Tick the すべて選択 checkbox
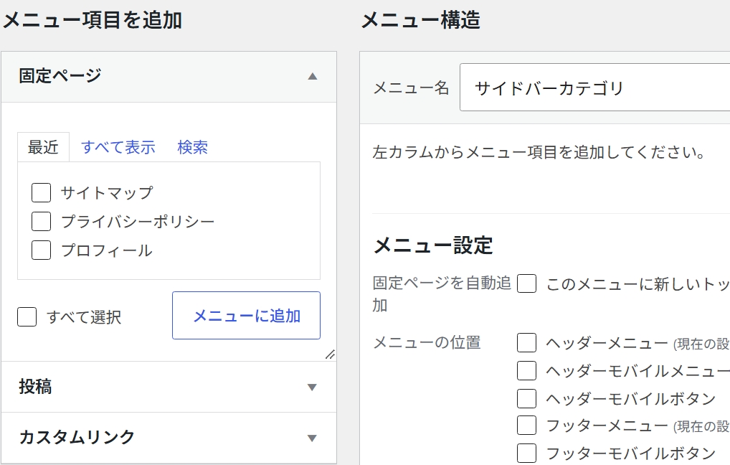Viewport: 730px width, 465px height. [27, 317]
